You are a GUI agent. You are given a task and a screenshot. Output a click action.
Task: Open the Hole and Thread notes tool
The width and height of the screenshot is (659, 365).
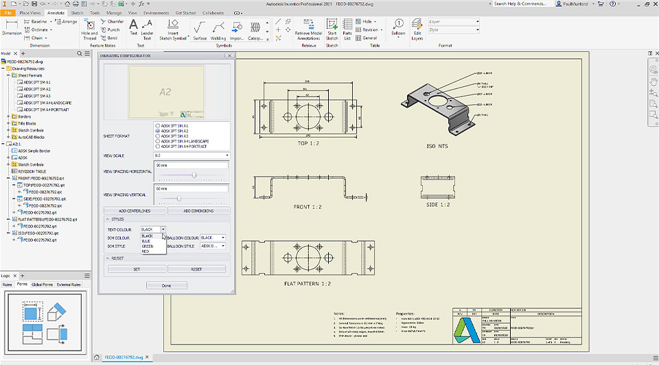[x=89, y=29]
